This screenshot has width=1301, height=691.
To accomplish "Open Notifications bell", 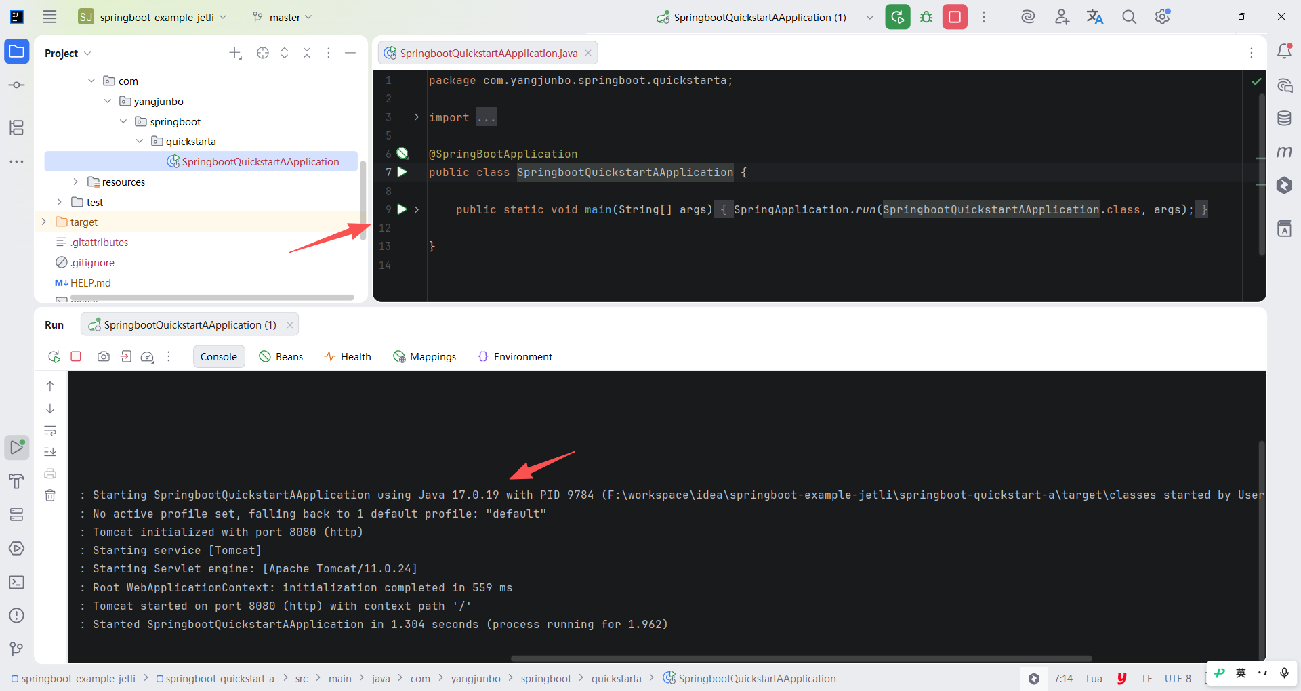I will point(1284,51).
